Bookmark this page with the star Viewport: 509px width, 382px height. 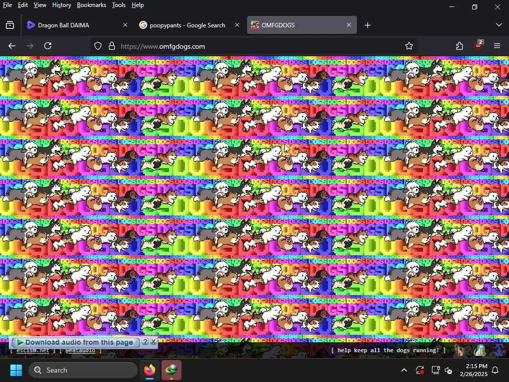(409, 46)
